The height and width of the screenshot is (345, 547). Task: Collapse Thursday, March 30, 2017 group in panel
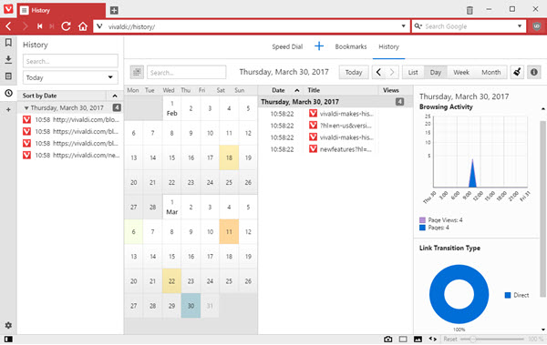(26, 108)
